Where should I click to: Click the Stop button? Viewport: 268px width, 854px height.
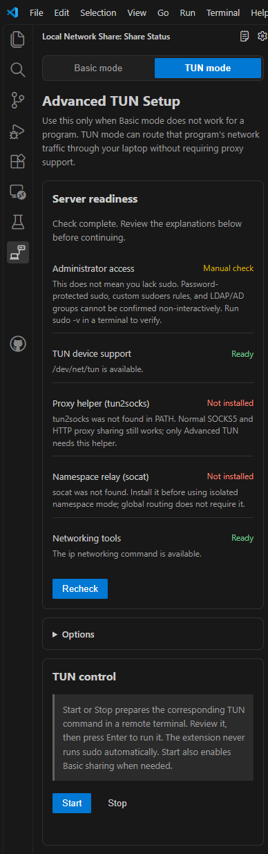(117, 803)
